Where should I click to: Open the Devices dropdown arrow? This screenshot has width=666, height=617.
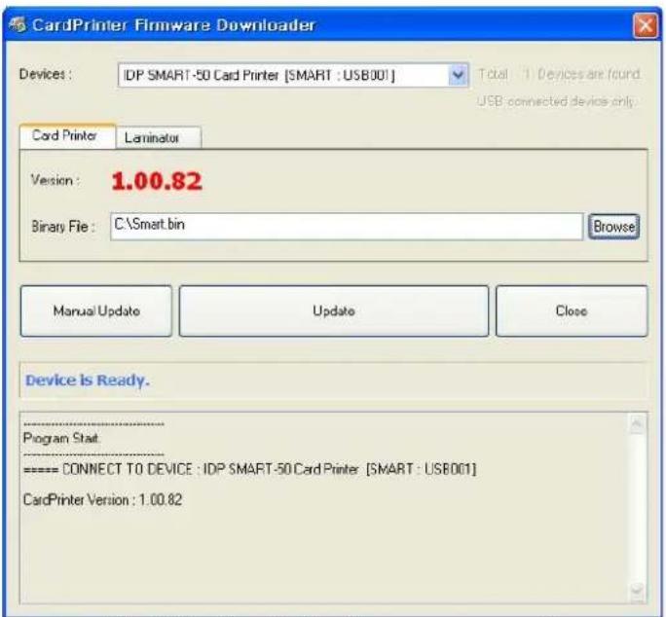(458, 75)
